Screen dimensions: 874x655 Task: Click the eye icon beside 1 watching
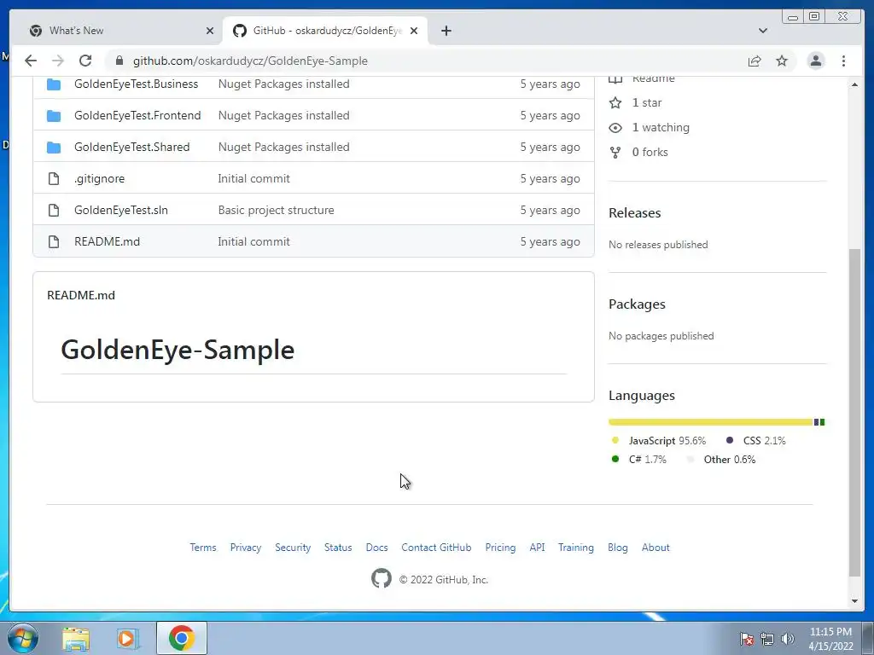tap(615, 128)
